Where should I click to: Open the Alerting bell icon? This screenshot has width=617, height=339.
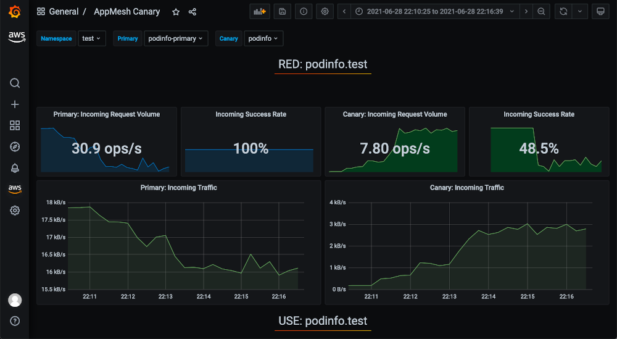pyautogui.click(x=15, y=168)
